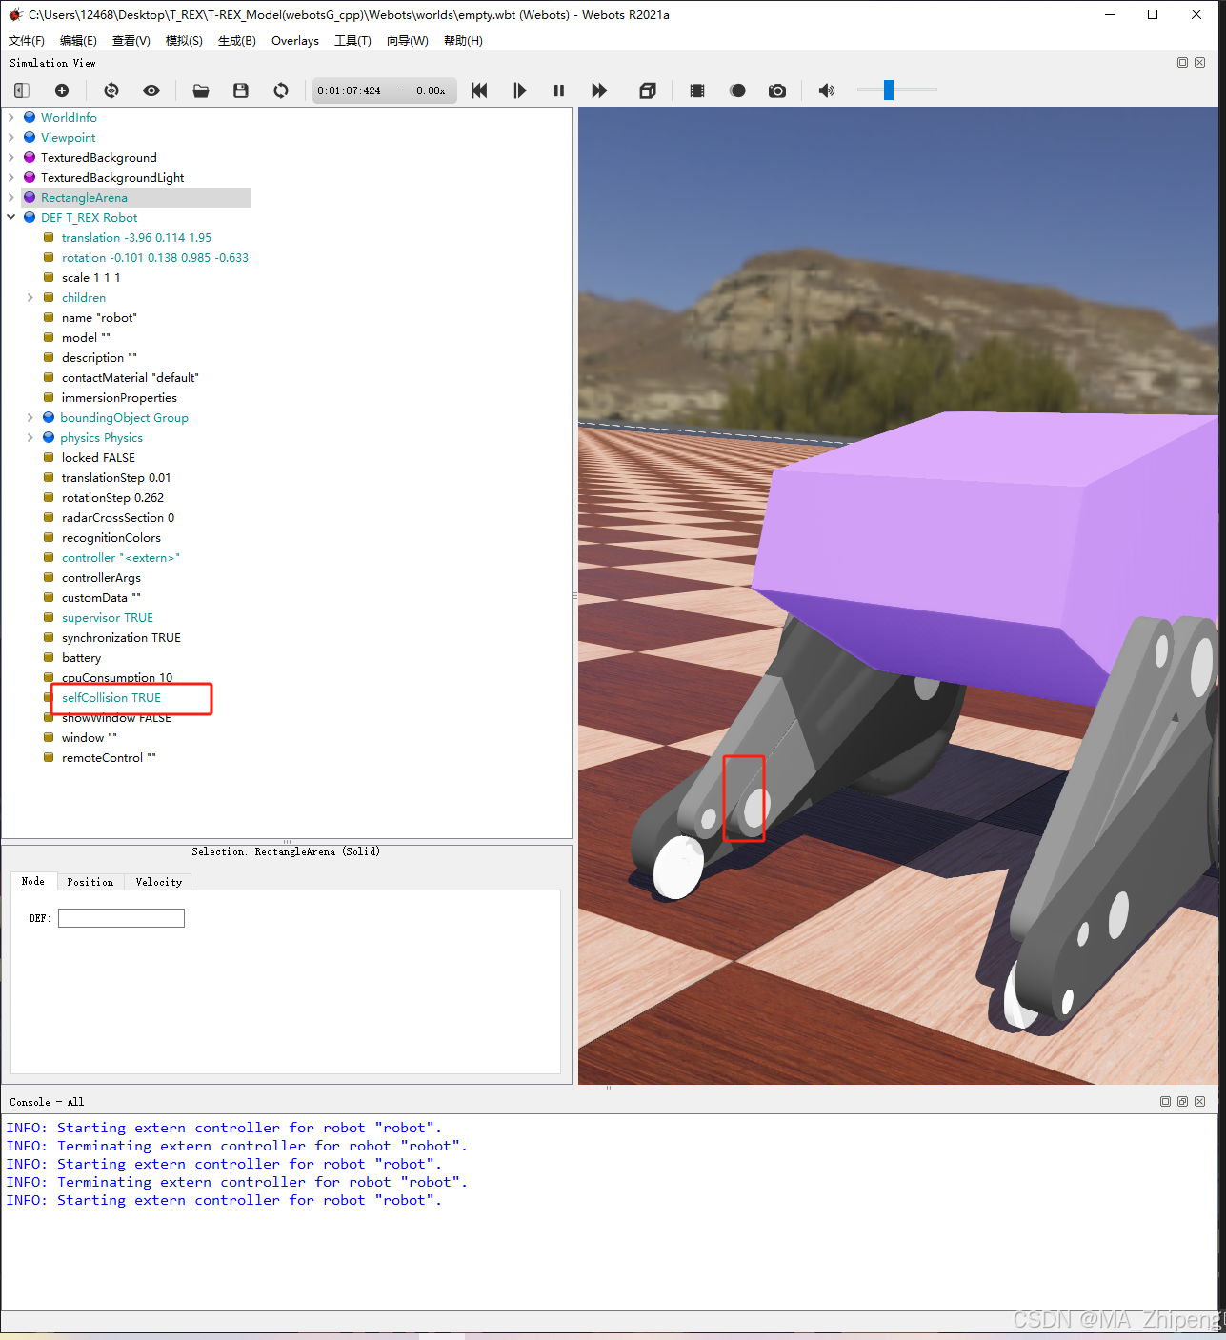This screenshot has width=1226, height=1340.
Task: Take a screenshot with the camera icon
Action: point(777,90)
